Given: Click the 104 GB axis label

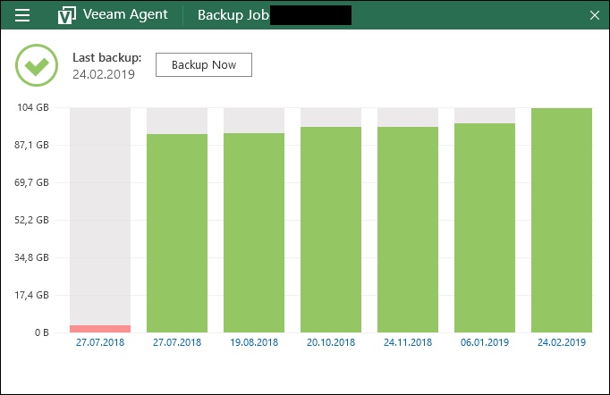Looking at the screenshot, I should (x=33, y=107).
